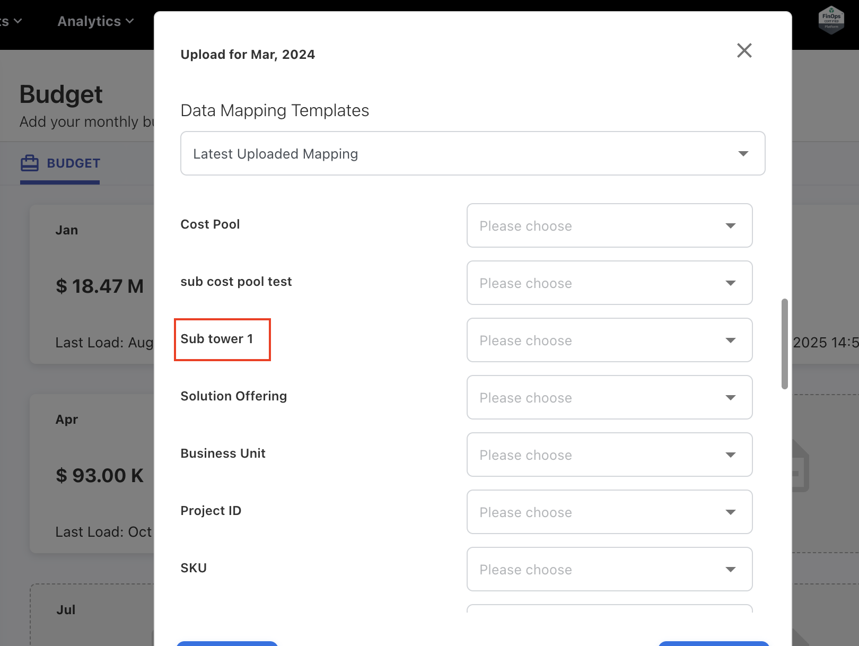This screenshot has height=646, width=859.
Task: Click the bottom-left blue action button
Action: tap(227, 644)
